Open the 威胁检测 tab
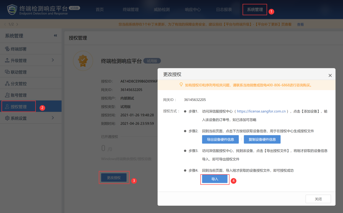The image size is (343, 213). [162, 10]
